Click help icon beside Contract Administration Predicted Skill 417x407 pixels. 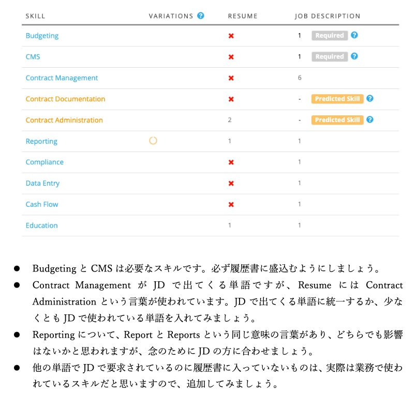click(370, 119)
